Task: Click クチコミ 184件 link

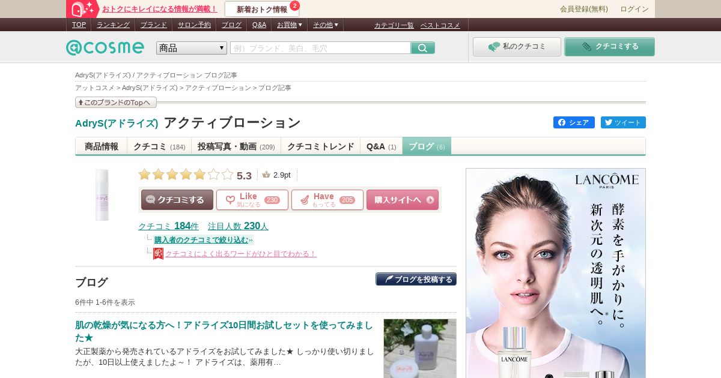Action: 168,226
